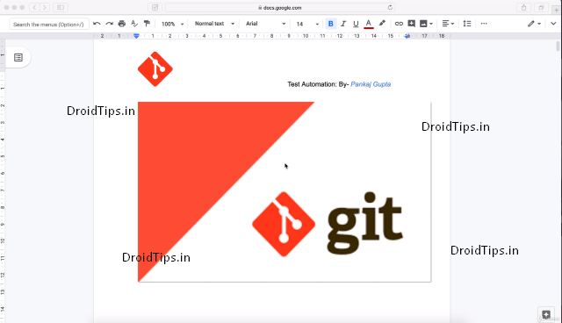Image resolution: width=562 pixels, height=323 pixels.
Task: Click the right indent marker on ruler
Action: 407,36
